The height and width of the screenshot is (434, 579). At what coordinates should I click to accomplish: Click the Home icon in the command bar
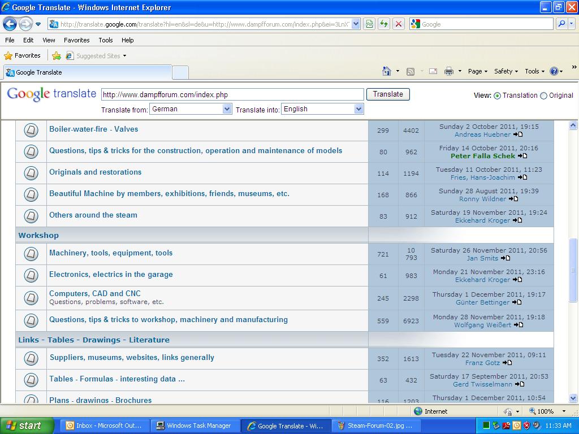pos(387,71)
